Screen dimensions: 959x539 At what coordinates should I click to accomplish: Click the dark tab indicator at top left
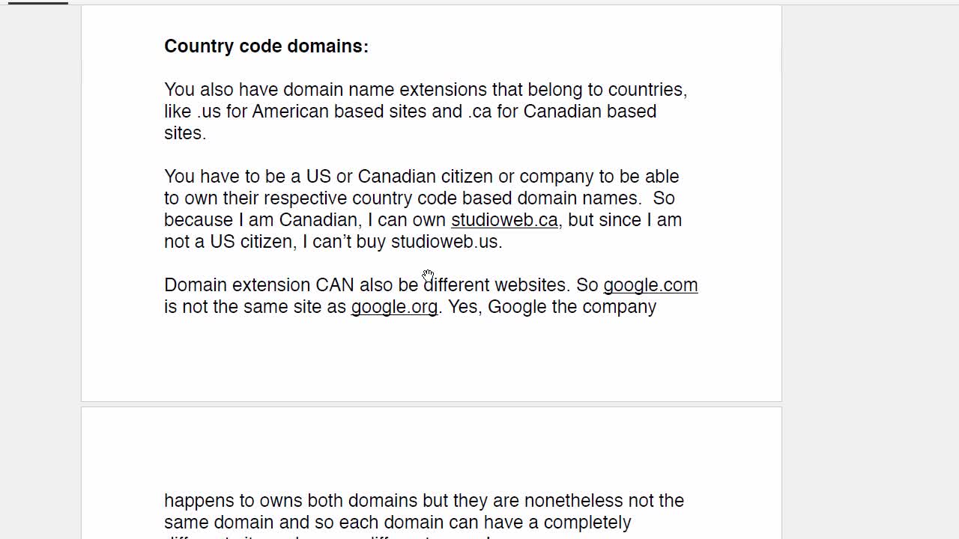[x=37, y=3]
